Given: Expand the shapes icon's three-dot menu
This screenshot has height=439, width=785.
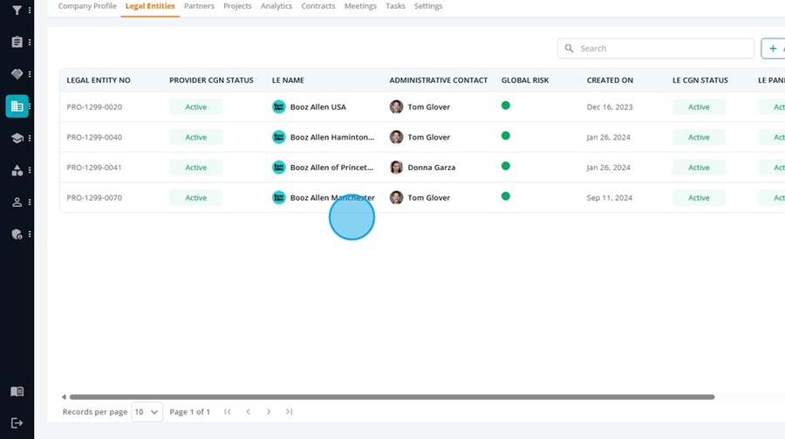Looking at the screenshot, I should [30, 170].
